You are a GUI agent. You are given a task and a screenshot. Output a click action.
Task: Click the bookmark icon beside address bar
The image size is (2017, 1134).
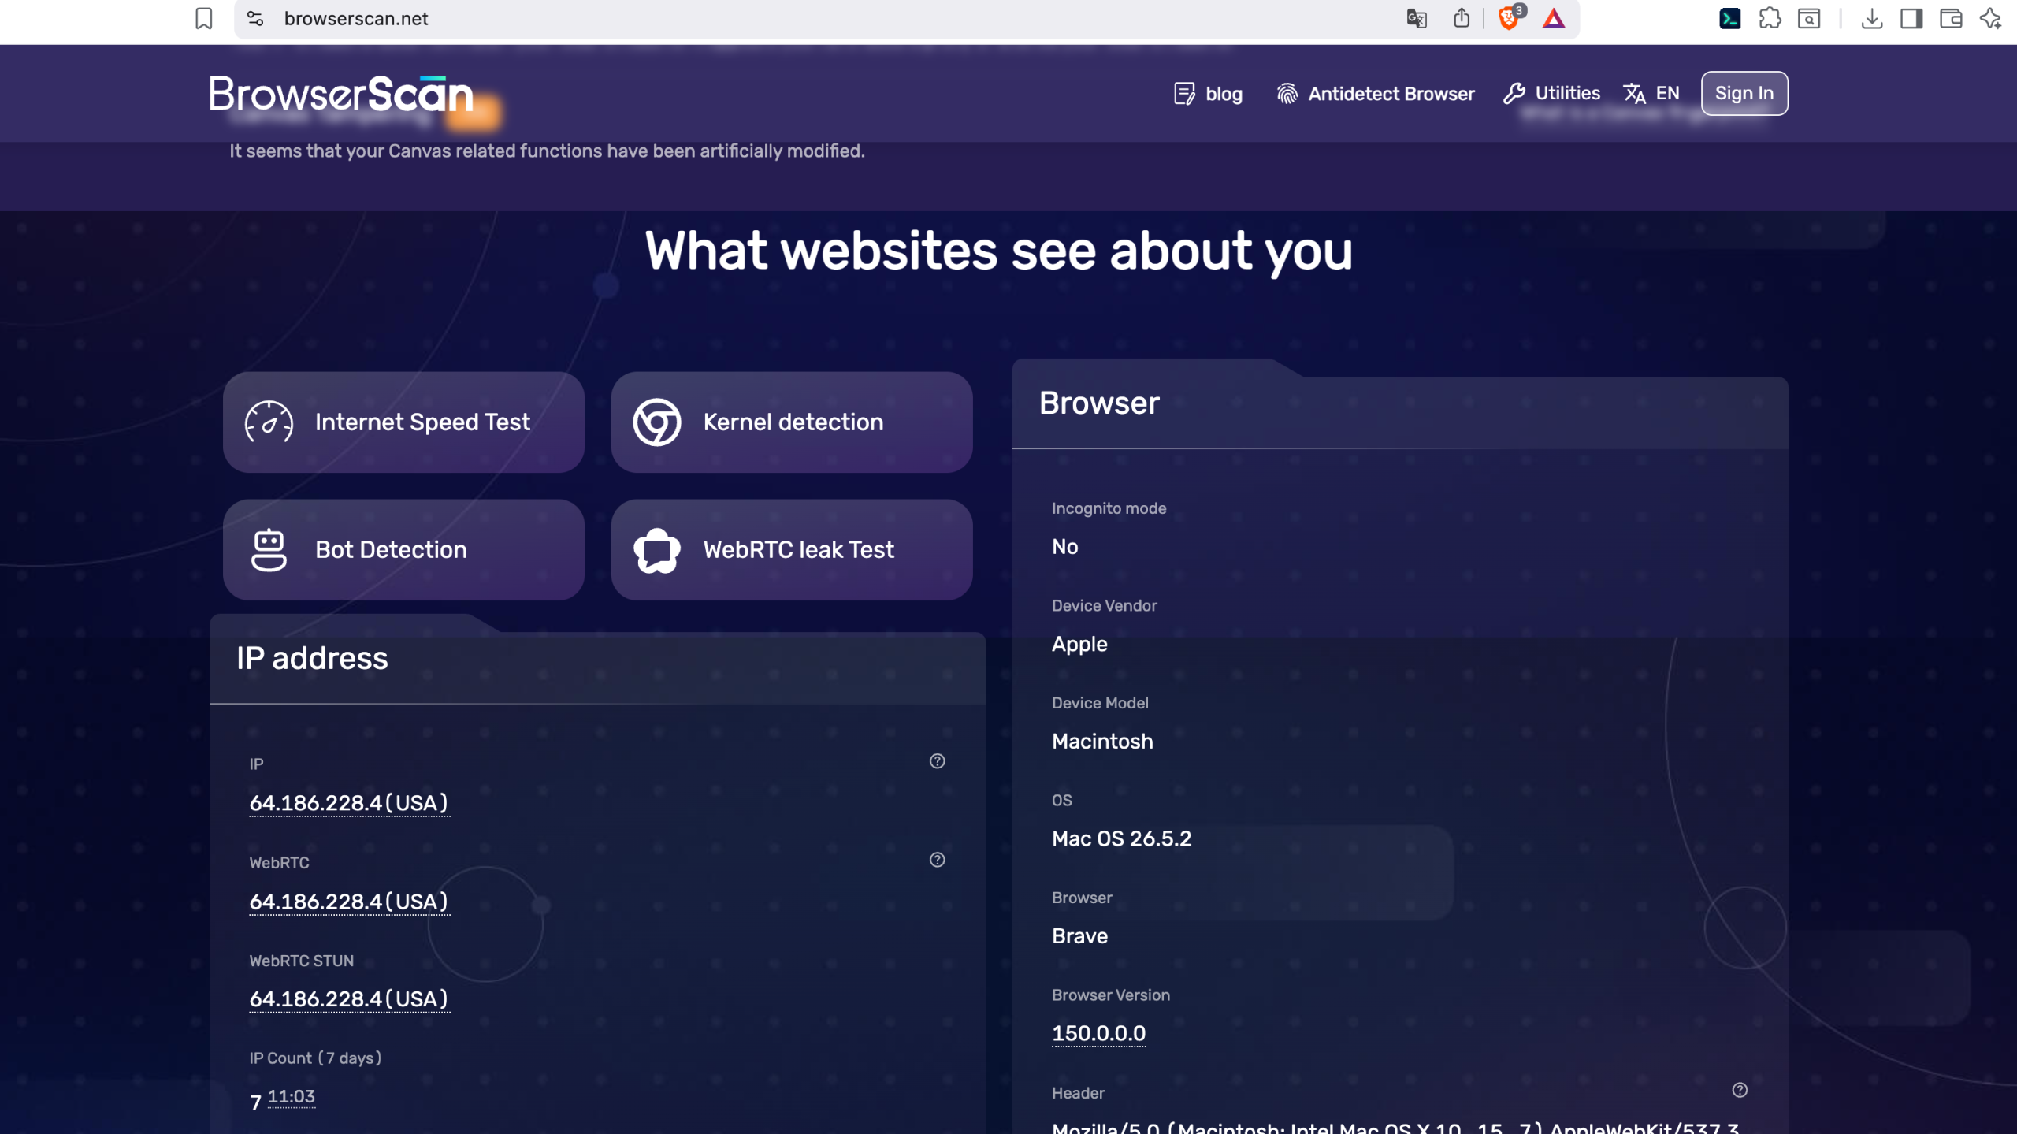(204, 18)
